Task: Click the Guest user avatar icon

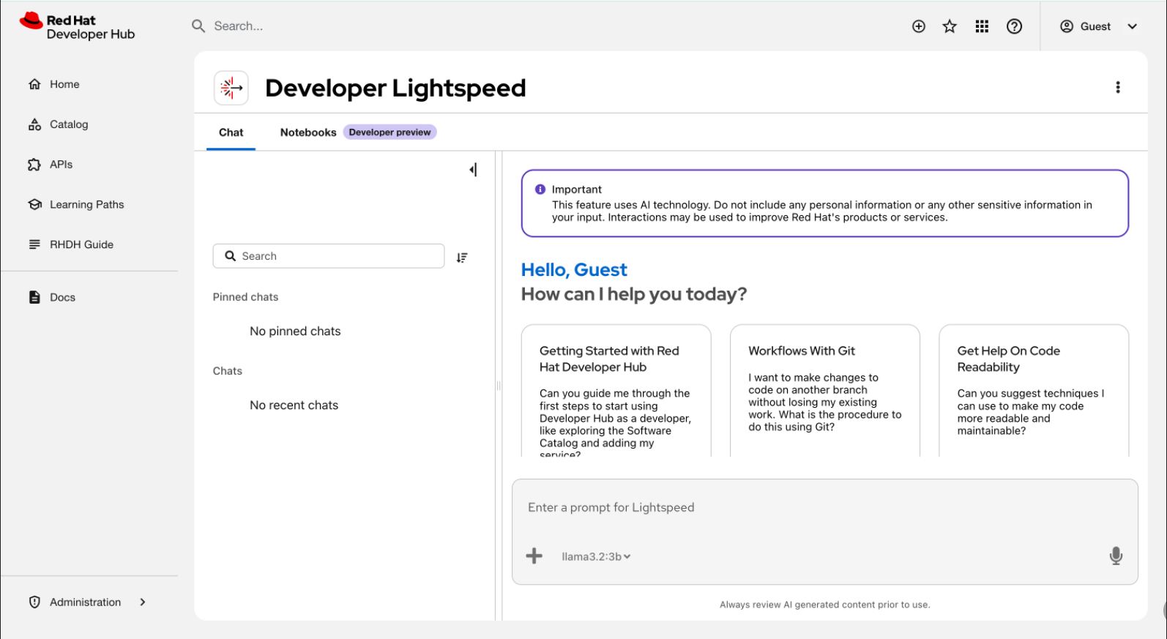Action: [x=1067, y=26]
